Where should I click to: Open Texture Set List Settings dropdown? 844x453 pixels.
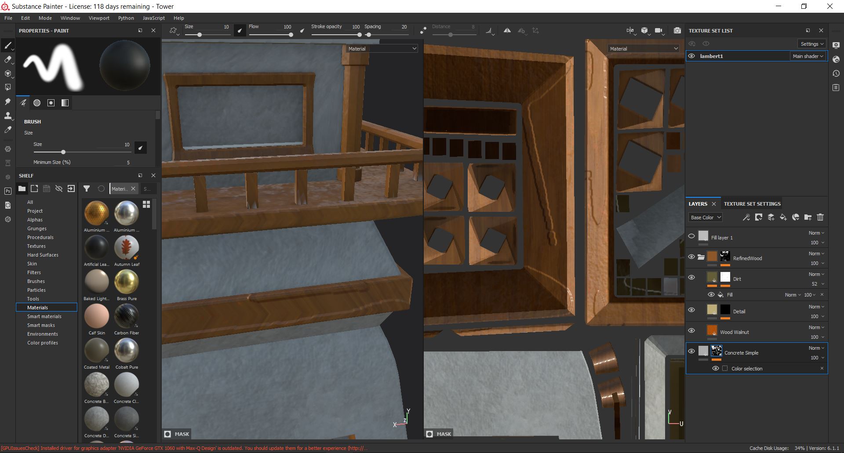tap(811, 44)
